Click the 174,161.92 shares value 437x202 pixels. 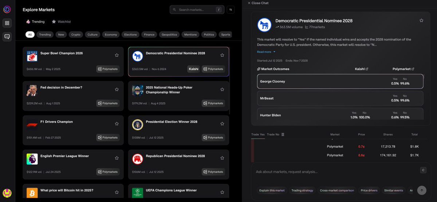388,155
